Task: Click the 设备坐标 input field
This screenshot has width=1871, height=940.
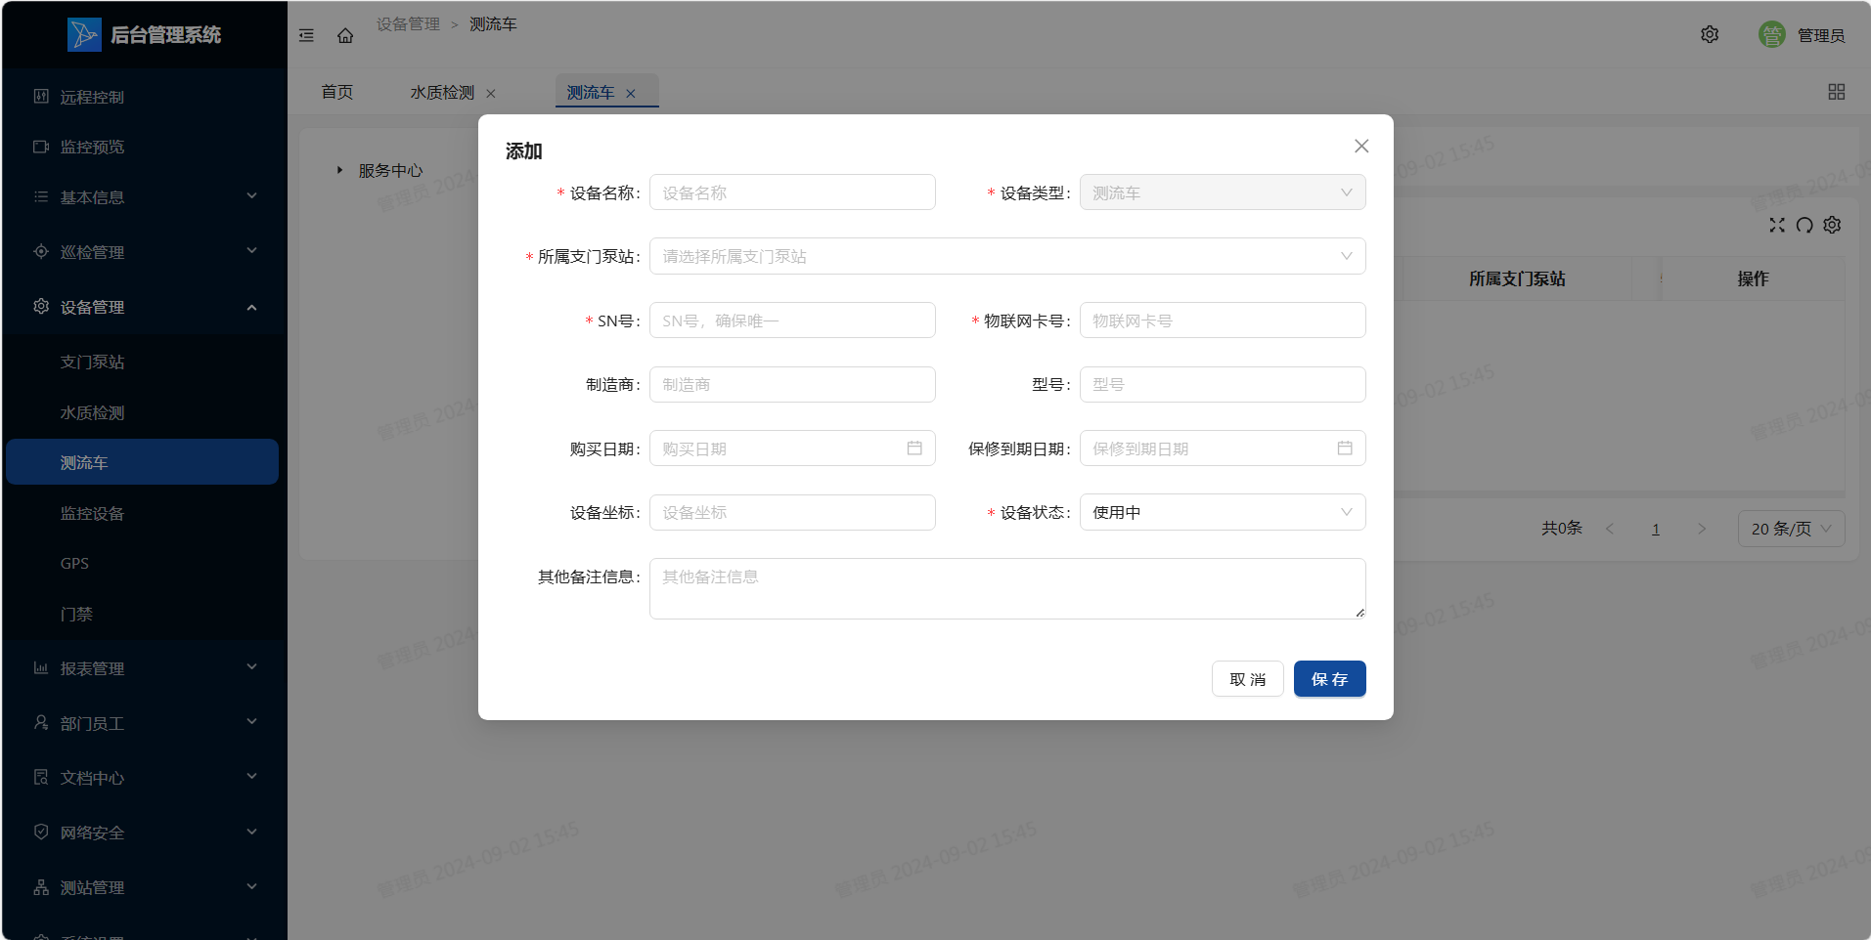Action: click(x=792, y=512)
